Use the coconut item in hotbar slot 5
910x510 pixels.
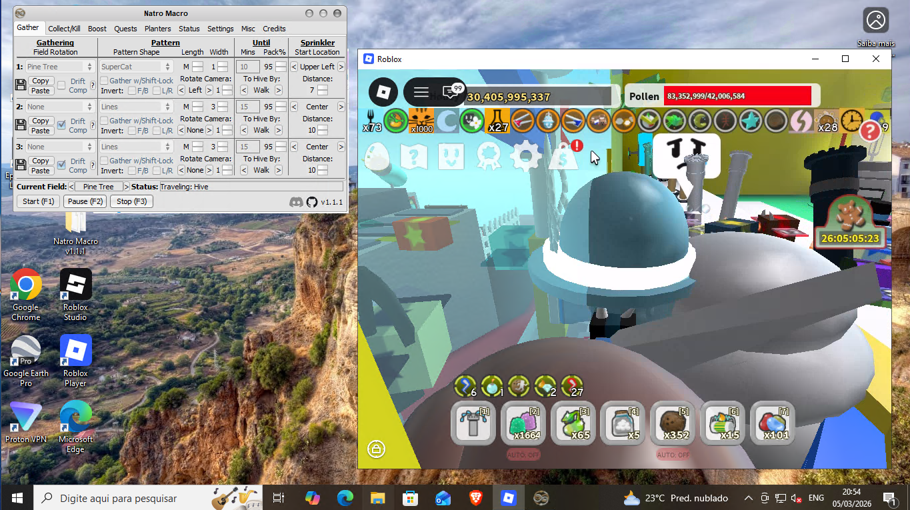coord(673,423)
